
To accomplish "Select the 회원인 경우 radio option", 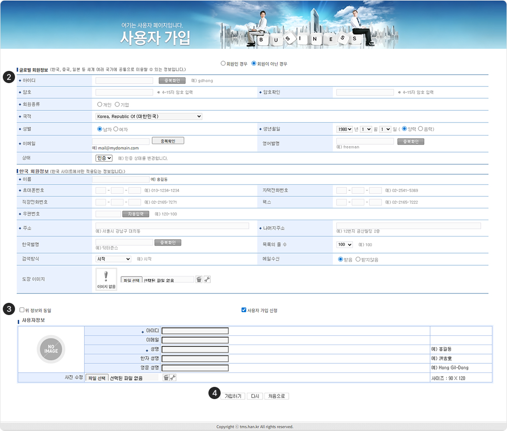I will 223,63.
